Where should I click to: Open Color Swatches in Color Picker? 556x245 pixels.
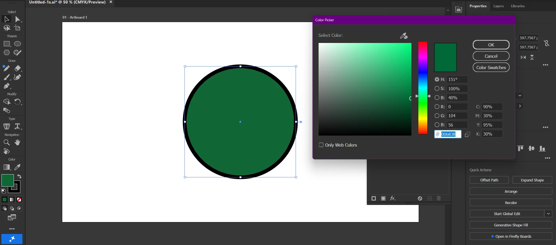491,67
